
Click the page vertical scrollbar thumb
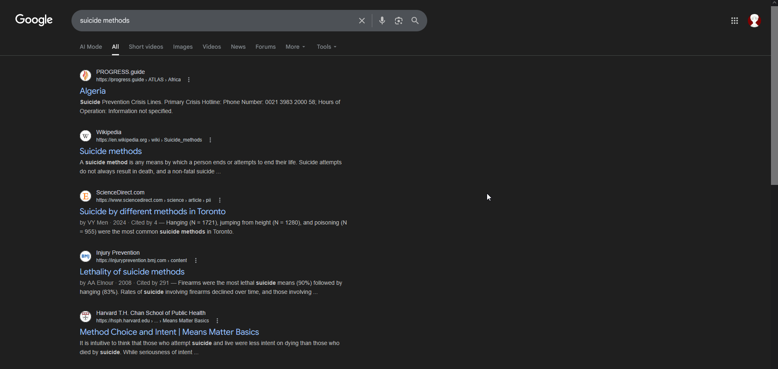[x=774, y=95]
